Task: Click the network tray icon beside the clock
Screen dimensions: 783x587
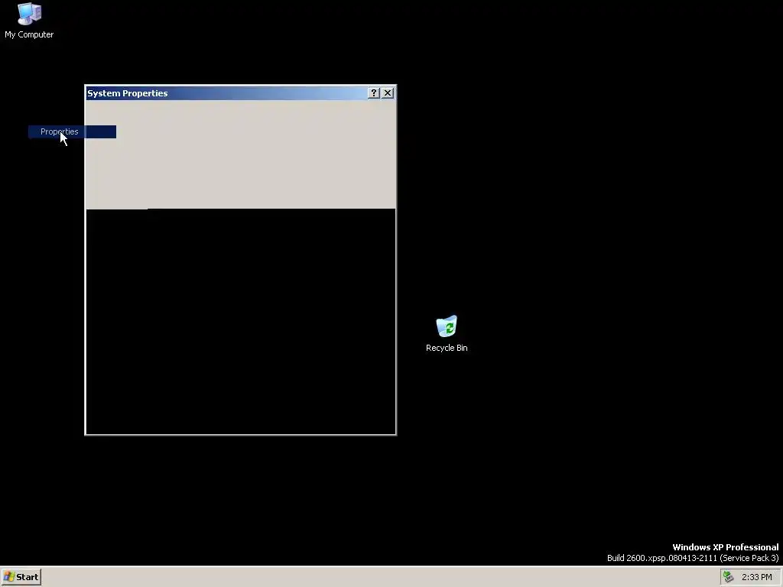Action: (x=728, y=577)
